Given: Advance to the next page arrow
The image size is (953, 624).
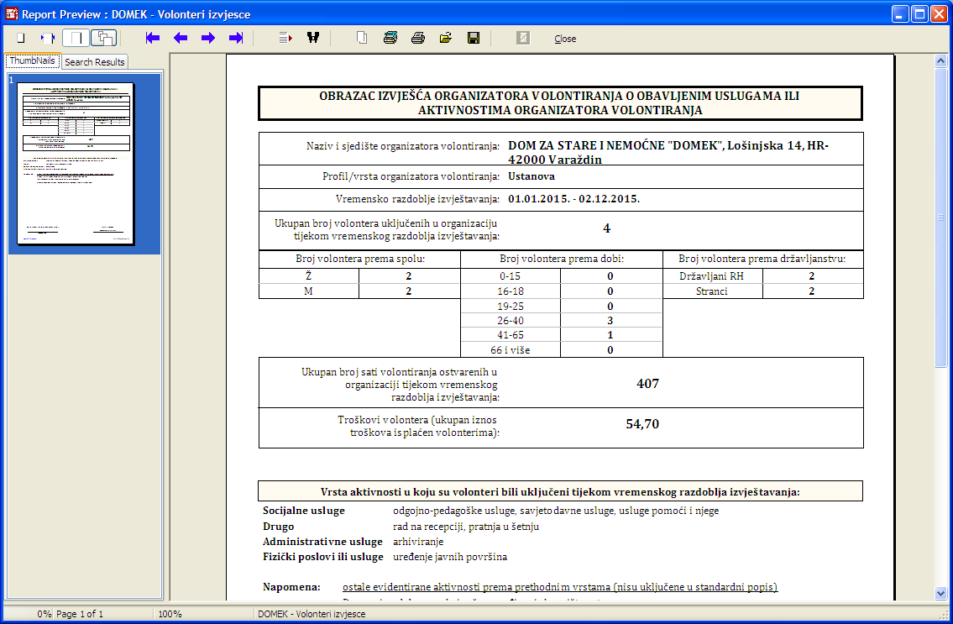Looking at the screenshot, I should click(x=207, y=38).
